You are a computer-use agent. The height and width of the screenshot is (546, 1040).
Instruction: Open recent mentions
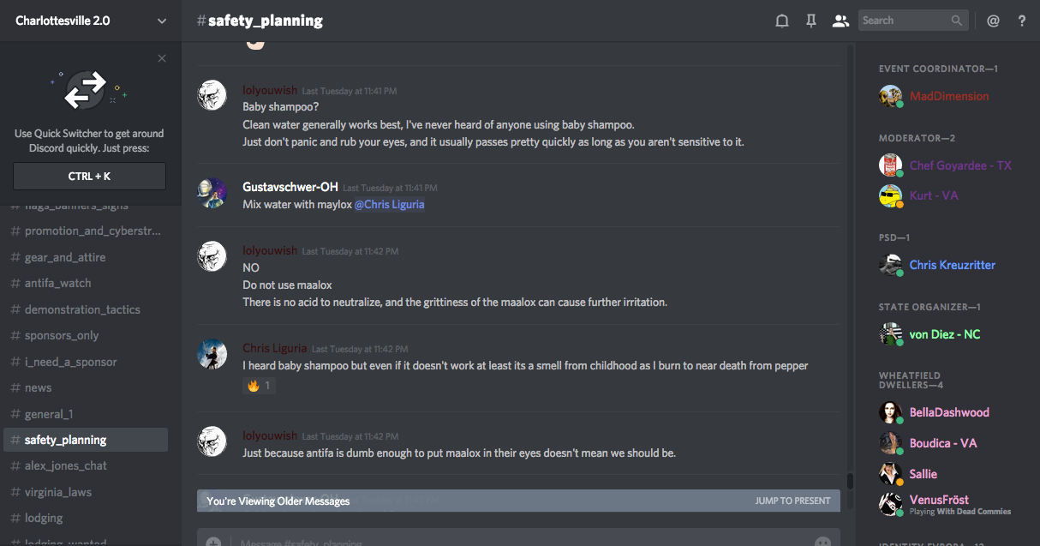point(993,21)
